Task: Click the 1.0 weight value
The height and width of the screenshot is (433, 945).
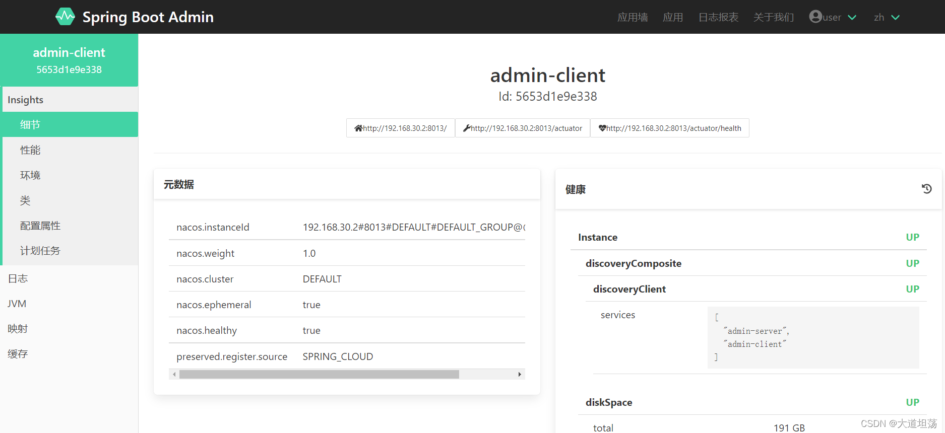Action: (309, 253)
